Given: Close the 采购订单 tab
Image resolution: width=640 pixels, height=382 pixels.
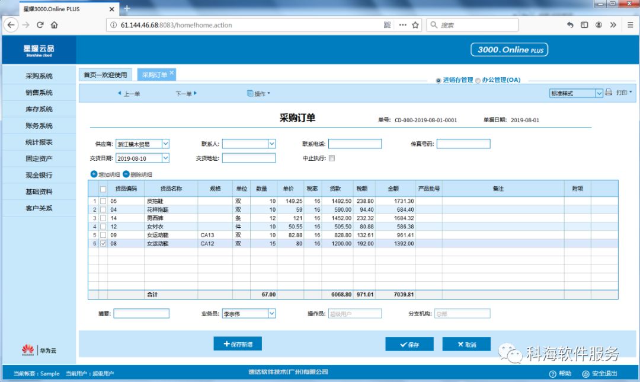Looking at the screenshot, I should click(172, 73).
